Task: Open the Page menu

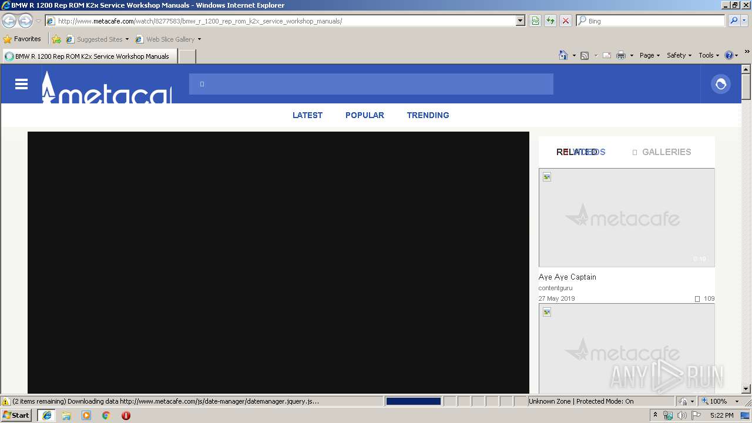Action: [x=650, y=55]
